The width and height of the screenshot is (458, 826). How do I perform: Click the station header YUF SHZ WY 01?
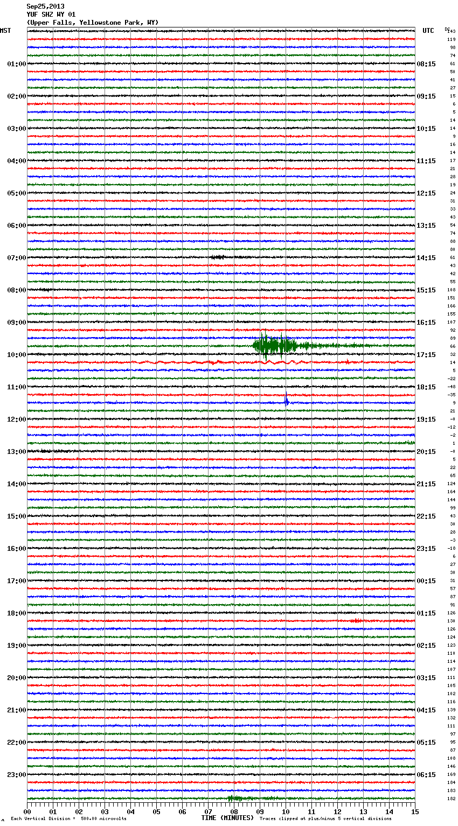click(51, 15)
